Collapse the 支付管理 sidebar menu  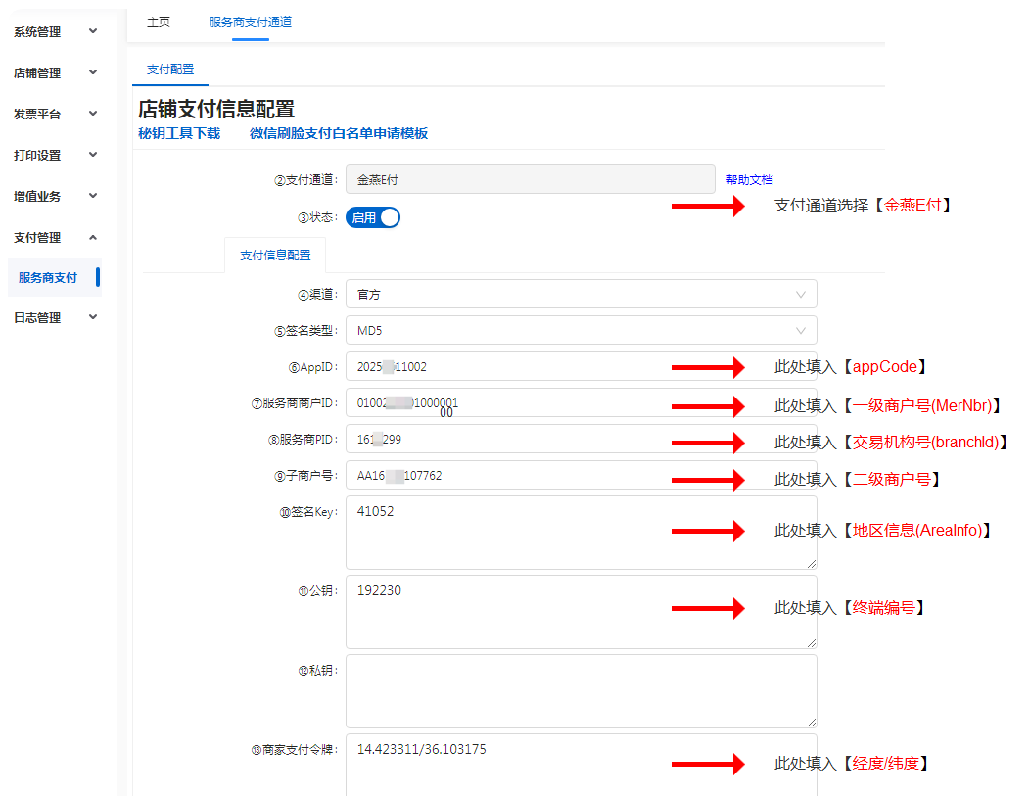[x=55, y=238]
